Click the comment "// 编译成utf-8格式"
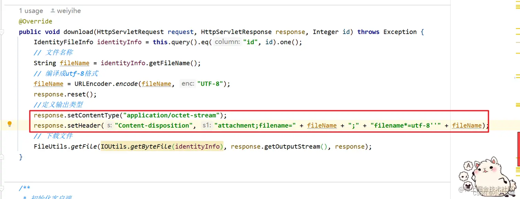 (x=66, y=73)
